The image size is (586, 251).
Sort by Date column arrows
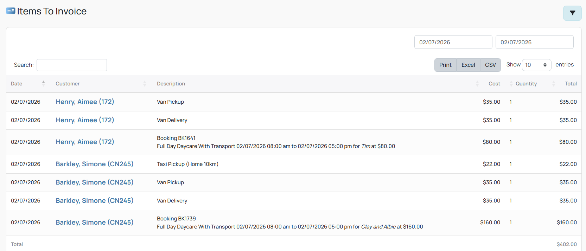click(44, 83)
